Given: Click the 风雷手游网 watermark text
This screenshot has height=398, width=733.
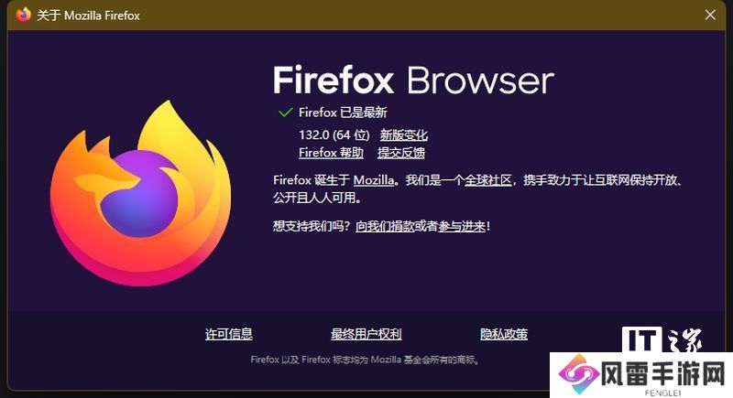Looking at the screenshot, I should pos(664,374).
